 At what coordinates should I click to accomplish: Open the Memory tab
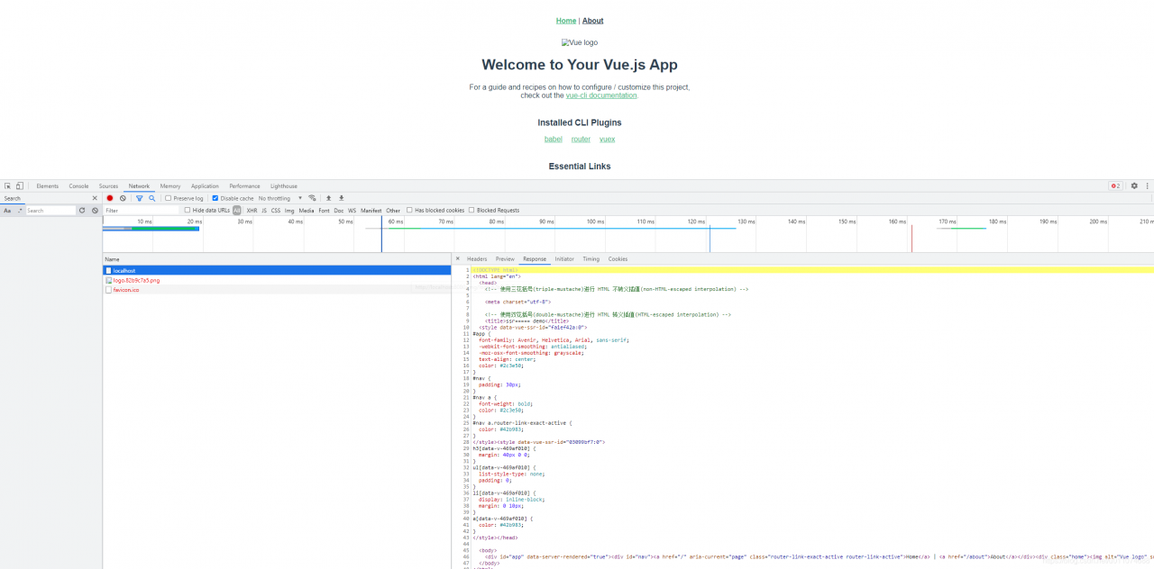point(170,185)
